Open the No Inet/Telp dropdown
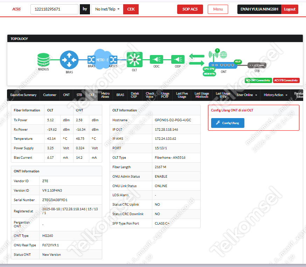306x267 pixels. coord(107,9)
